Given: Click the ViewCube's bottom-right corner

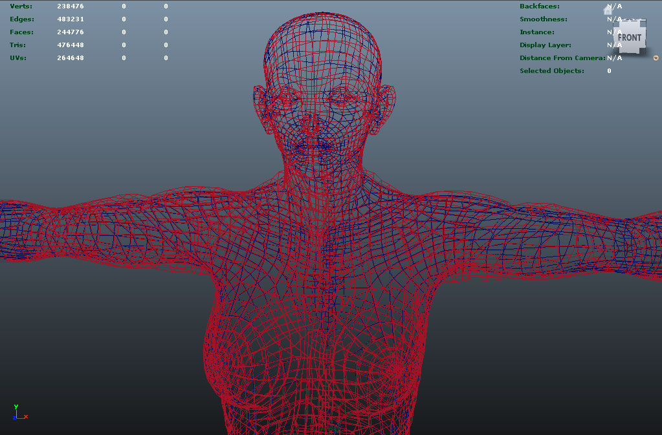Looking at the screenshot, I should tap(643, 52).
